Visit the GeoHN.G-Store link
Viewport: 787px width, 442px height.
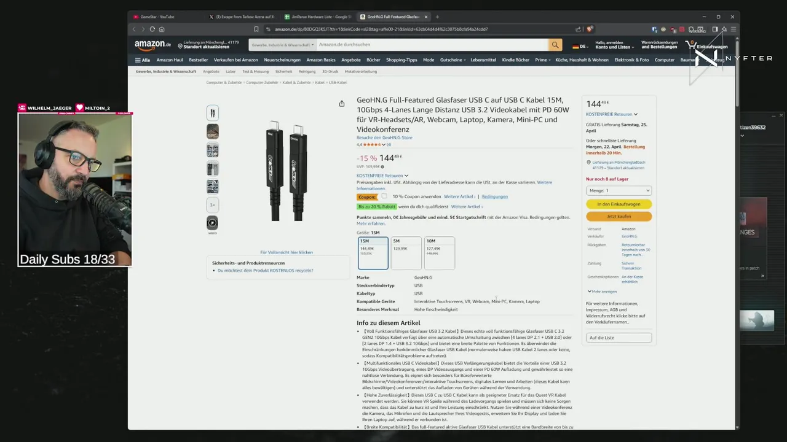pos(384,138)
